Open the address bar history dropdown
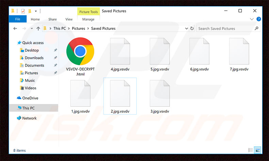Viewport: 269px width, 161px height. [186, 29]
